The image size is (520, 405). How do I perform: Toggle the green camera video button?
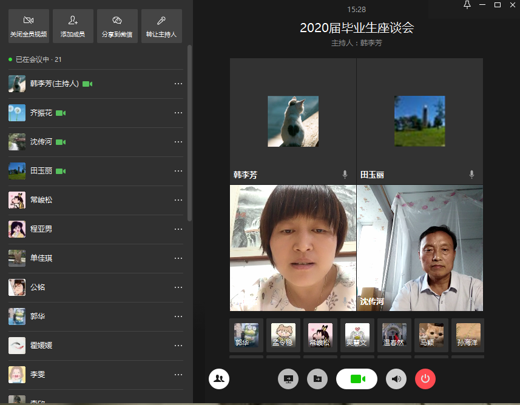357,379
